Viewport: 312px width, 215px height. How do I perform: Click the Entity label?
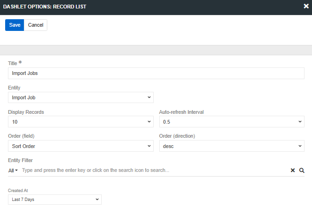pyautogui.click(x=14, y=88)
